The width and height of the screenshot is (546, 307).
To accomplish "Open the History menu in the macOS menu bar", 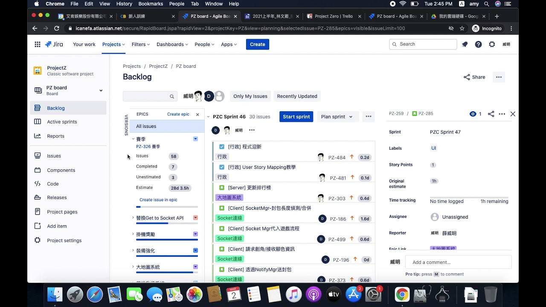I will point(124,4).
